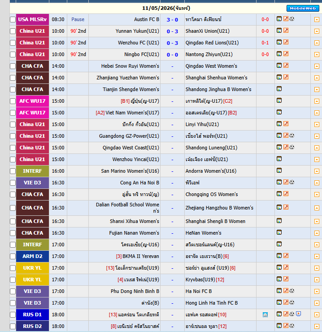Tick checkbox for RUS D1 row
322x332 pixels.
pos(13,315)
